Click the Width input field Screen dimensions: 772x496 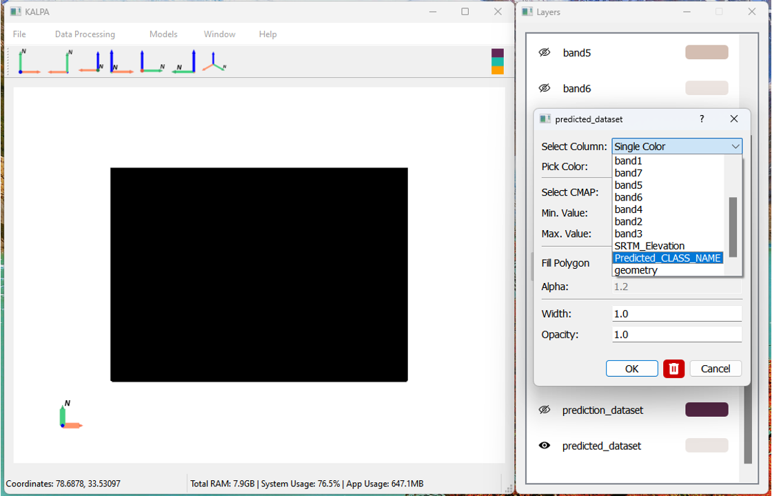(x=677, y=314)
